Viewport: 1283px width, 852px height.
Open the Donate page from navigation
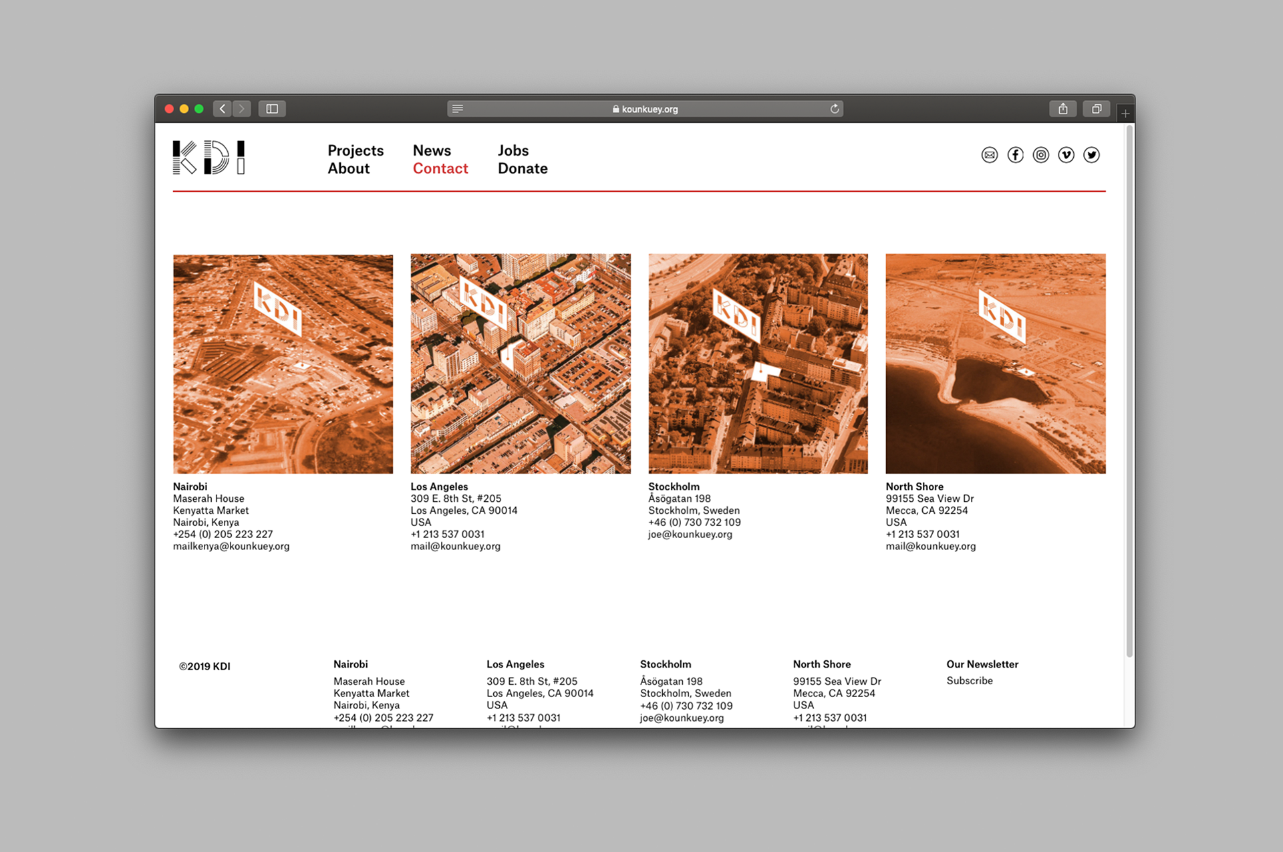tap(523, 168)
